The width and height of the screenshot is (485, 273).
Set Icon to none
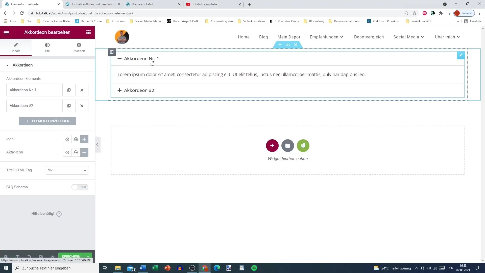(67, 139)
